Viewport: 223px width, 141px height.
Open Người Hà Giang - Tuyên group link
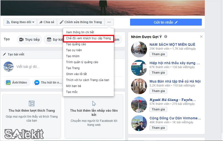pos(172,100)
